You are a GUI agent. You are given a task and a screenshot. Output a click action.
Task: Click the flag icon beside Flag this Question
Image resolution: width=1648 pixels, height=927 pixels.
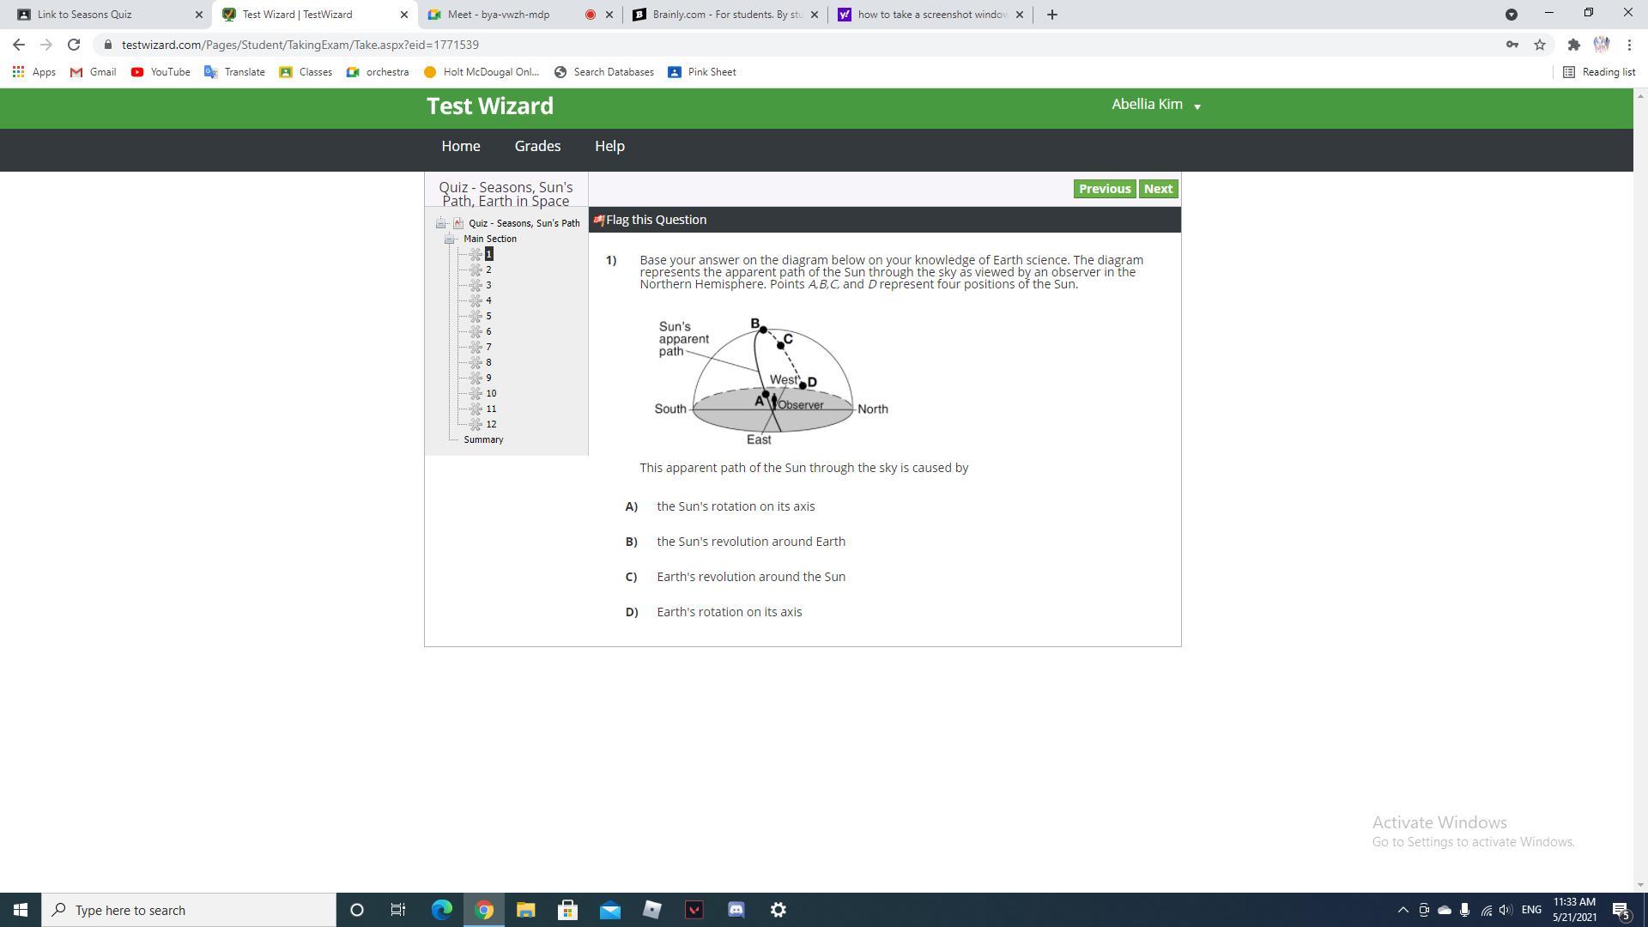point(598,220)
